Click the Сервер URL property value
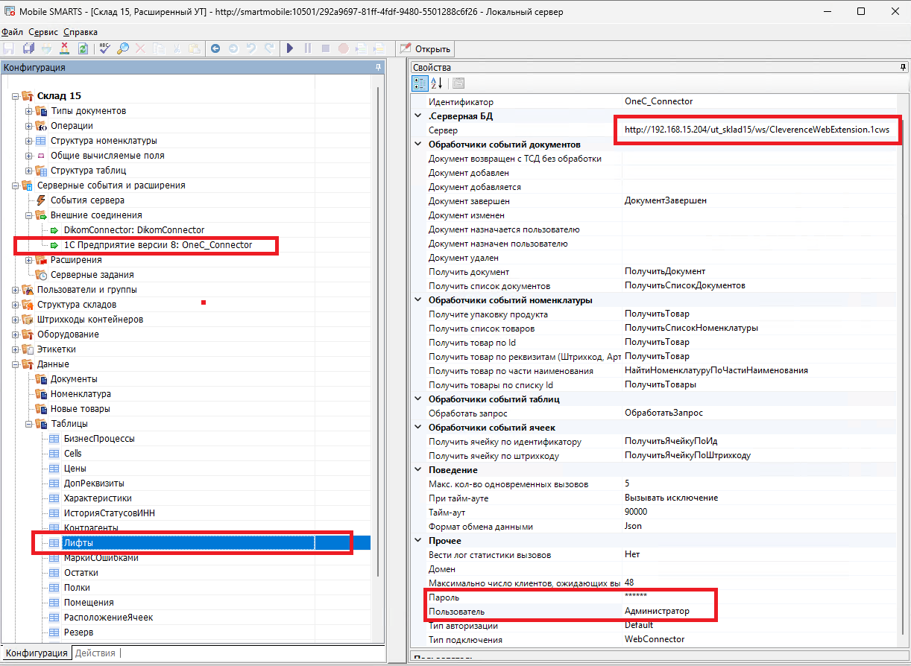911x666 pixels. [756, 130]
